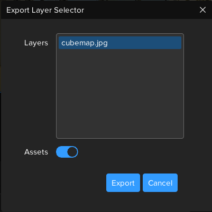Click empty area in Layers list box

pyautogui.click(x=120, y=93)
